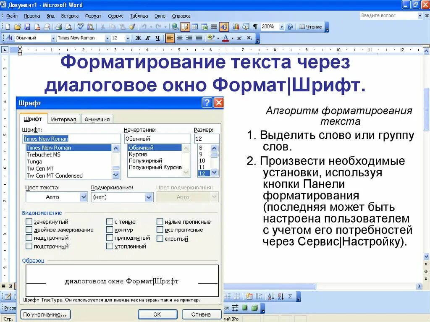This screenshot has height=322, width=430.
Task: Open the Цвет текста color dropdown
Action: click(84, 197)
